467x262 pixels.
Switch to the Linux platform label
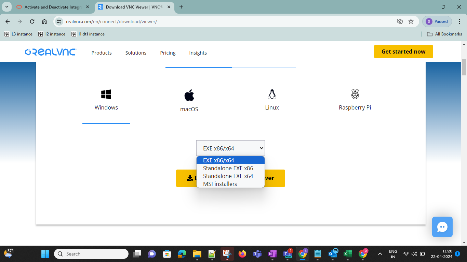(x=272, y=107)
